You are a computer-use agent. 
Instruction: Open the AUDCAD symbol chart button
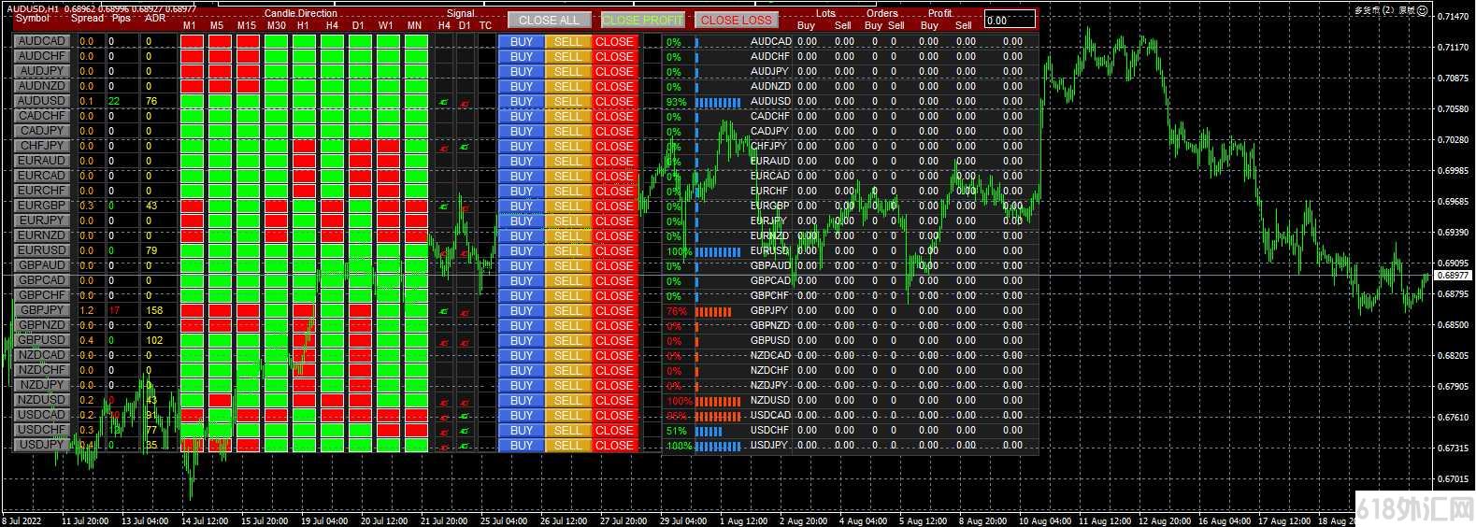click(x=42, y=41)
